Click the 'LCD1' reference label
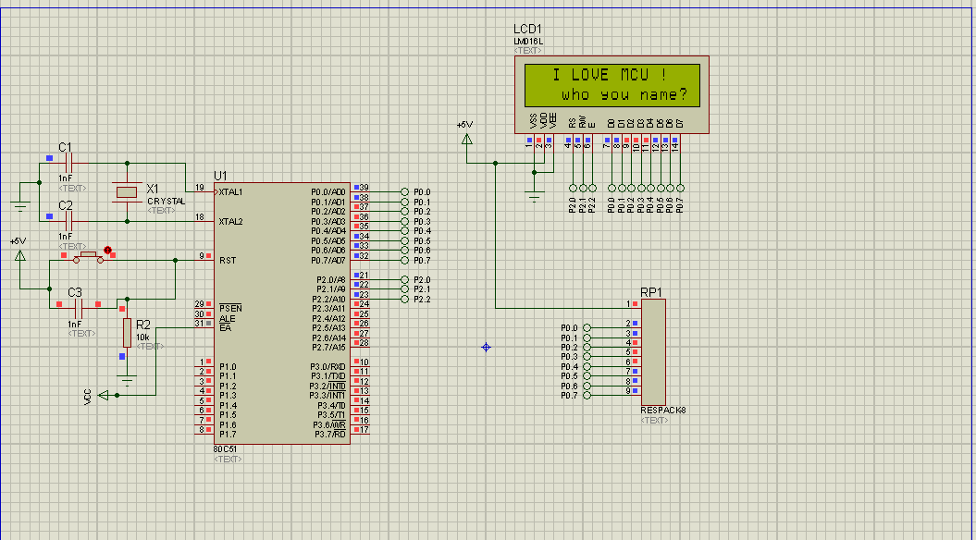 coord(527,30)
